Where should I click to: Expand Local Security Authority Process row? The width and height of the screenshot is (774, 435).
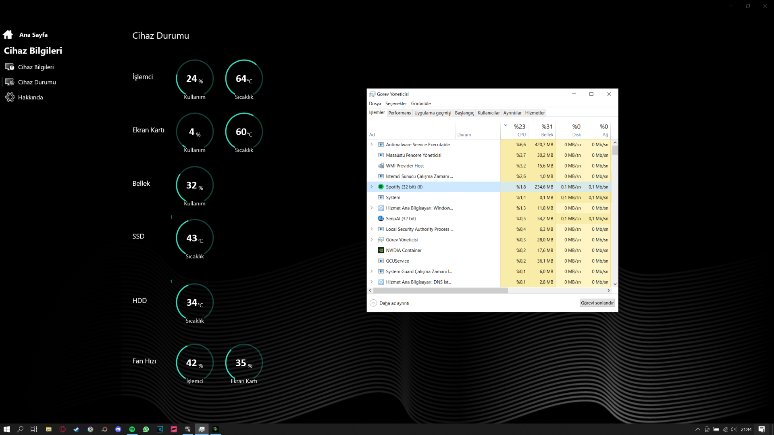pos(372,229)
